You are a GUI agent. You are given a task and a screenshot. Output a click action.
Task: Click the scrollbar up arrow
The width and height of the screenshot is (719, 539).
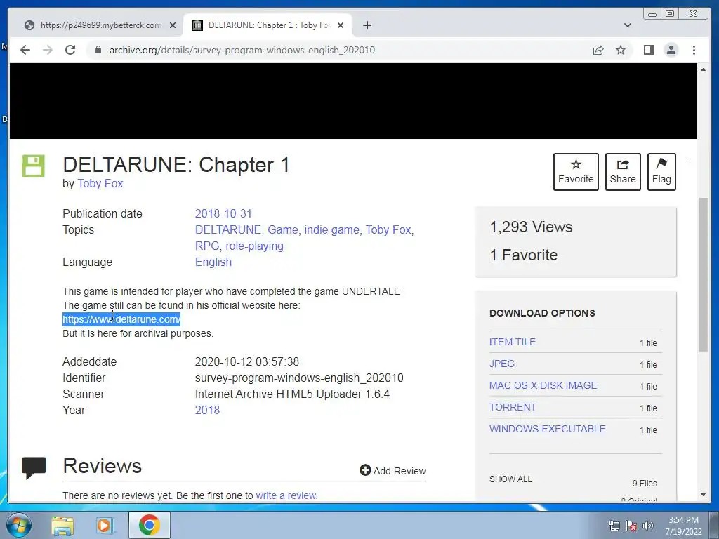(703, 69)
